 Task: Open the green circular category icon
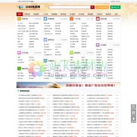(19, 69)
